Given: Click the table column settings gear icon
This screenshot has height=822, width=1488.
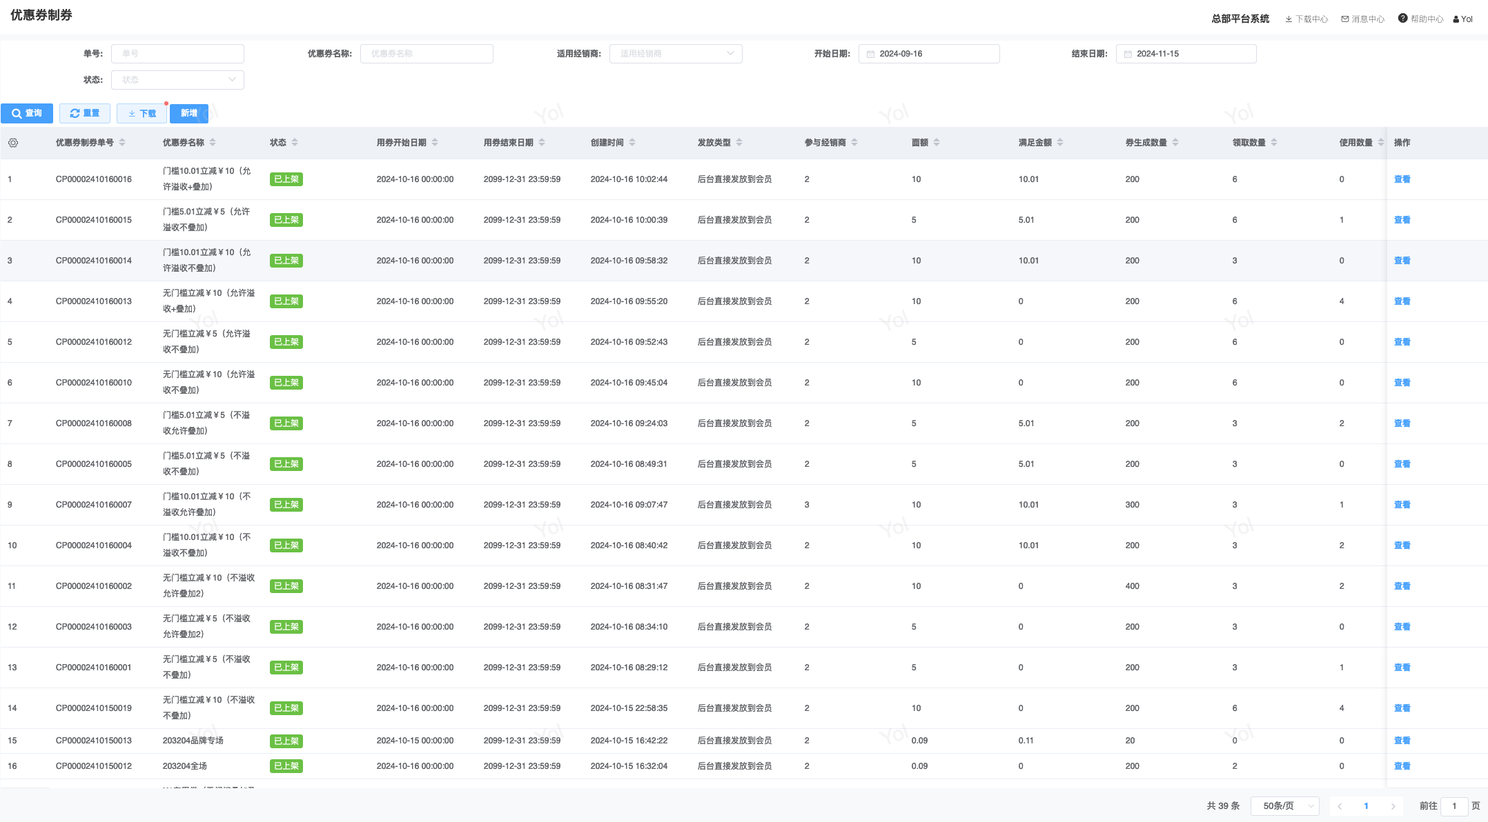Looking at the screenshot, I should [13, 143].
